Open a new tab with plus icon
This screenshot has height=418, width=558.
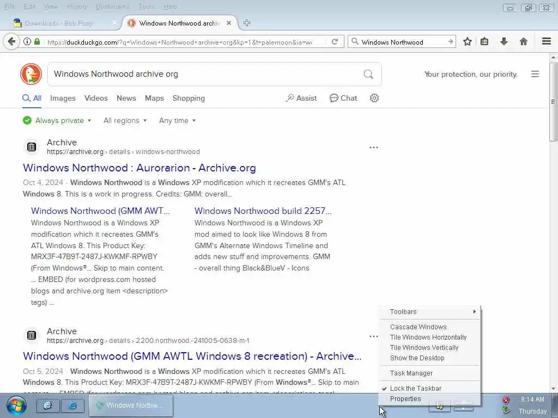coord(247,23)
